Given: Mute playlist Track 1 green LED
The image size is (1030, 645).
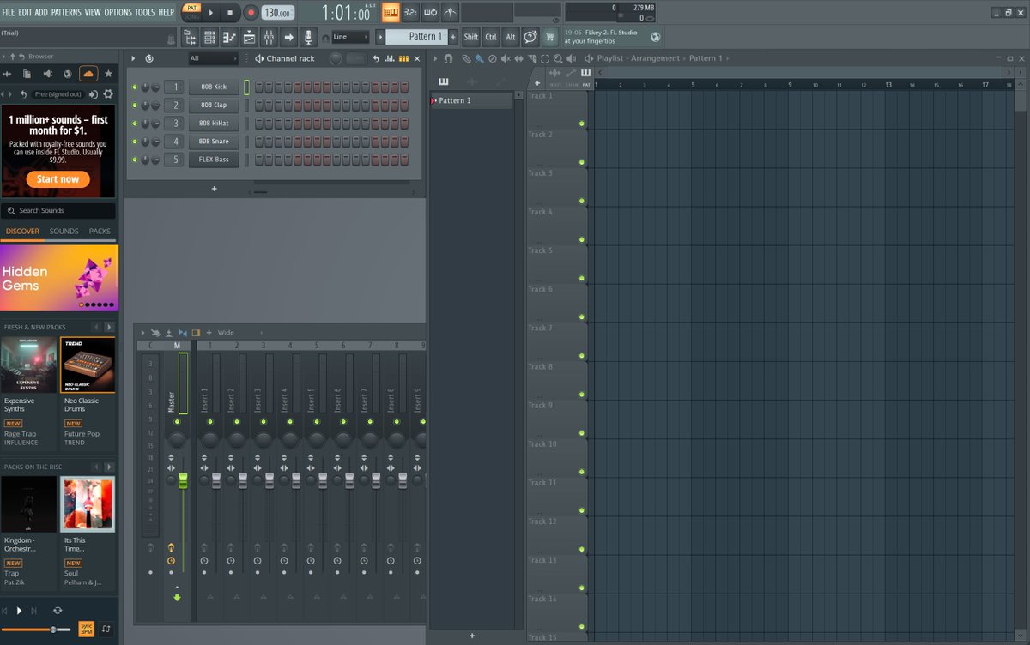Looking at the screenshot, I should click(581, 124).
